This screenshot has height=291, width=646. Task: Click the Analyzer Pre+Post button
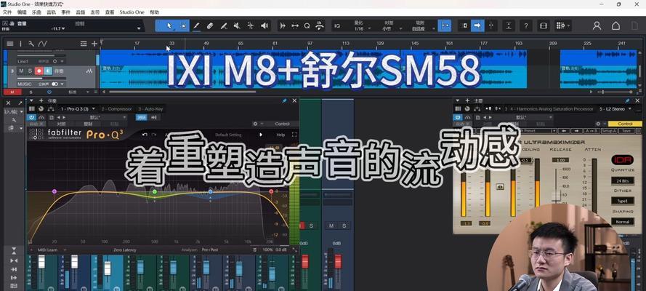(210, 250)
